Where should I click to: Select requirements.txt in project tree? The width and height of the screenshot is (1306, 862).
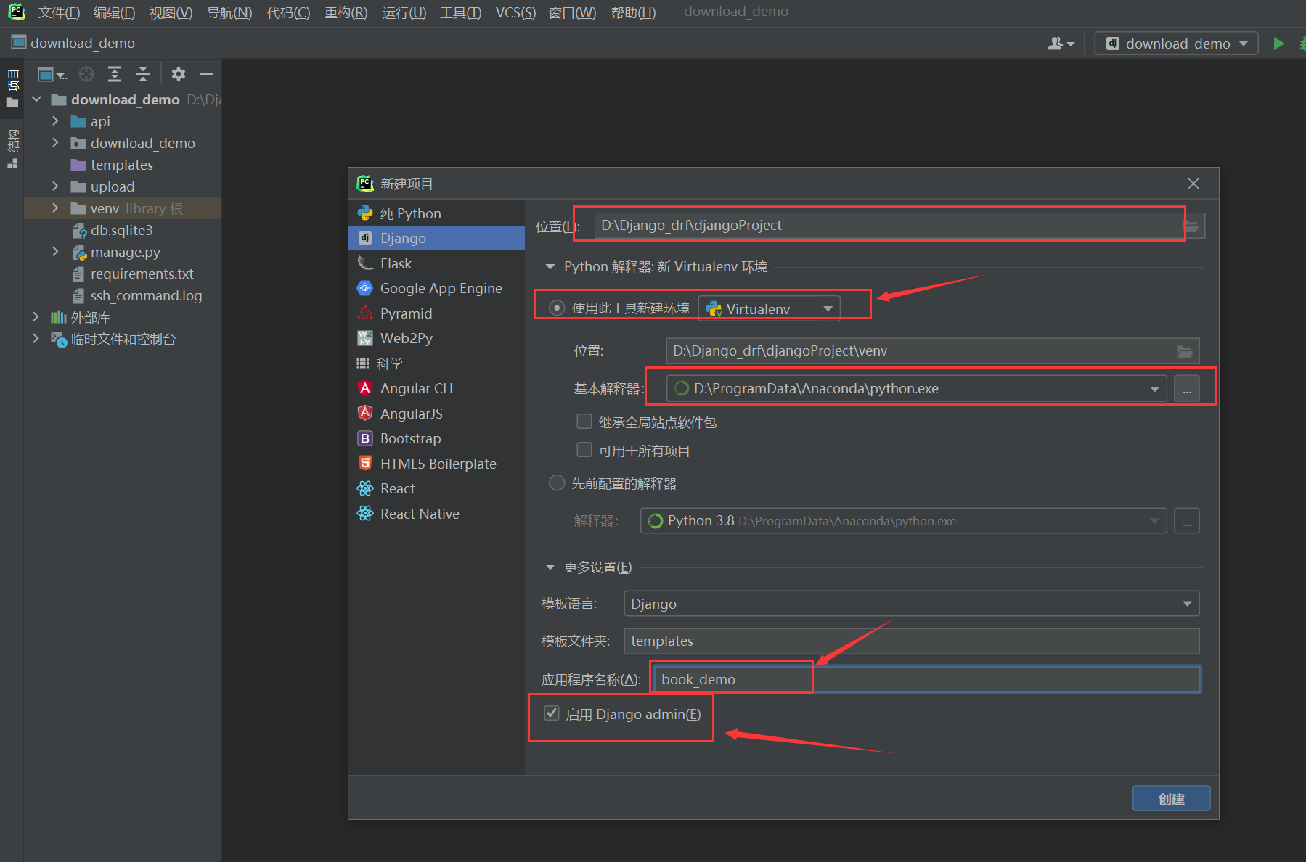coord(142,274)
